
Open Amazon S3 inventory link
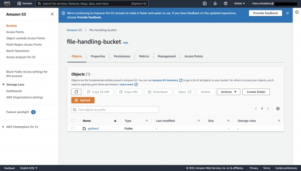[165, 80]
